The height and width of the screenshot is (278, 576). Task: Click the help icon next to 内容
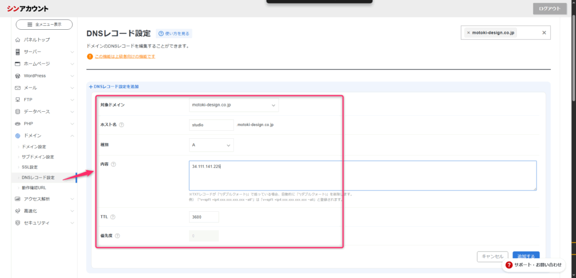click(113, 165)
